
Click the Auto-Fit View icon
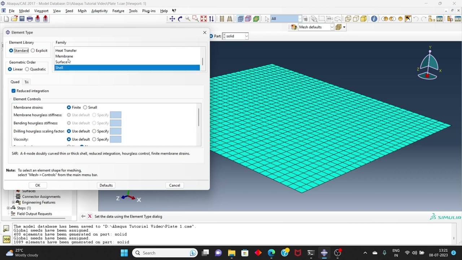[204, 19]
